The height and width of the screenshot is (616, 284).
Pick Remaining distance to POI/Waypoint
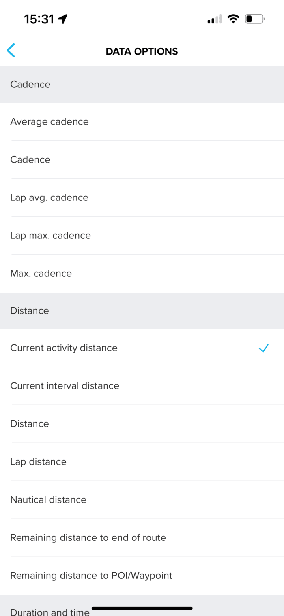(91, 576)
